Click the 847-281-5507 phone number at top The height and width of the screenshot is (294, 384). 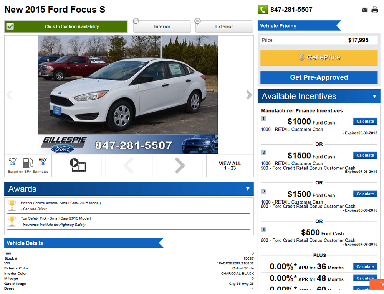[291, 10]
